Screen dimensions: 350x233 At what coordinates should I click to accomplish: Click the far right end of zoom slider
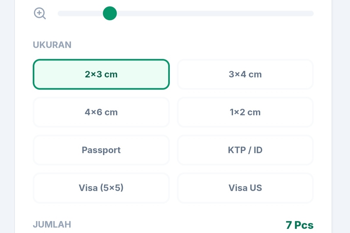coord(311,14)
